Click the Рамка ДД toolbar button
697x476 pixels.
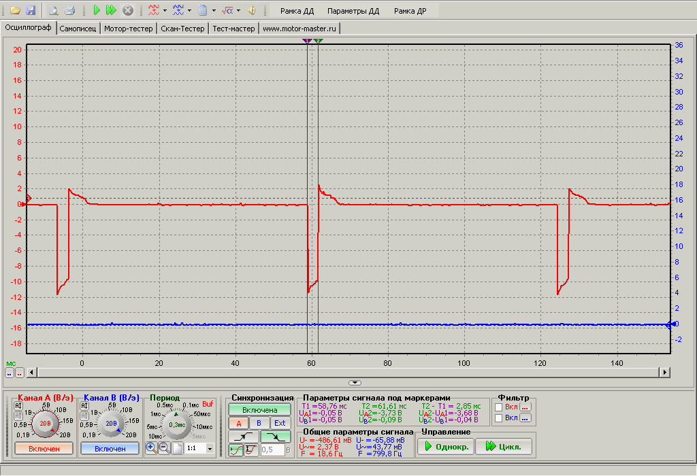coord(297,11)
